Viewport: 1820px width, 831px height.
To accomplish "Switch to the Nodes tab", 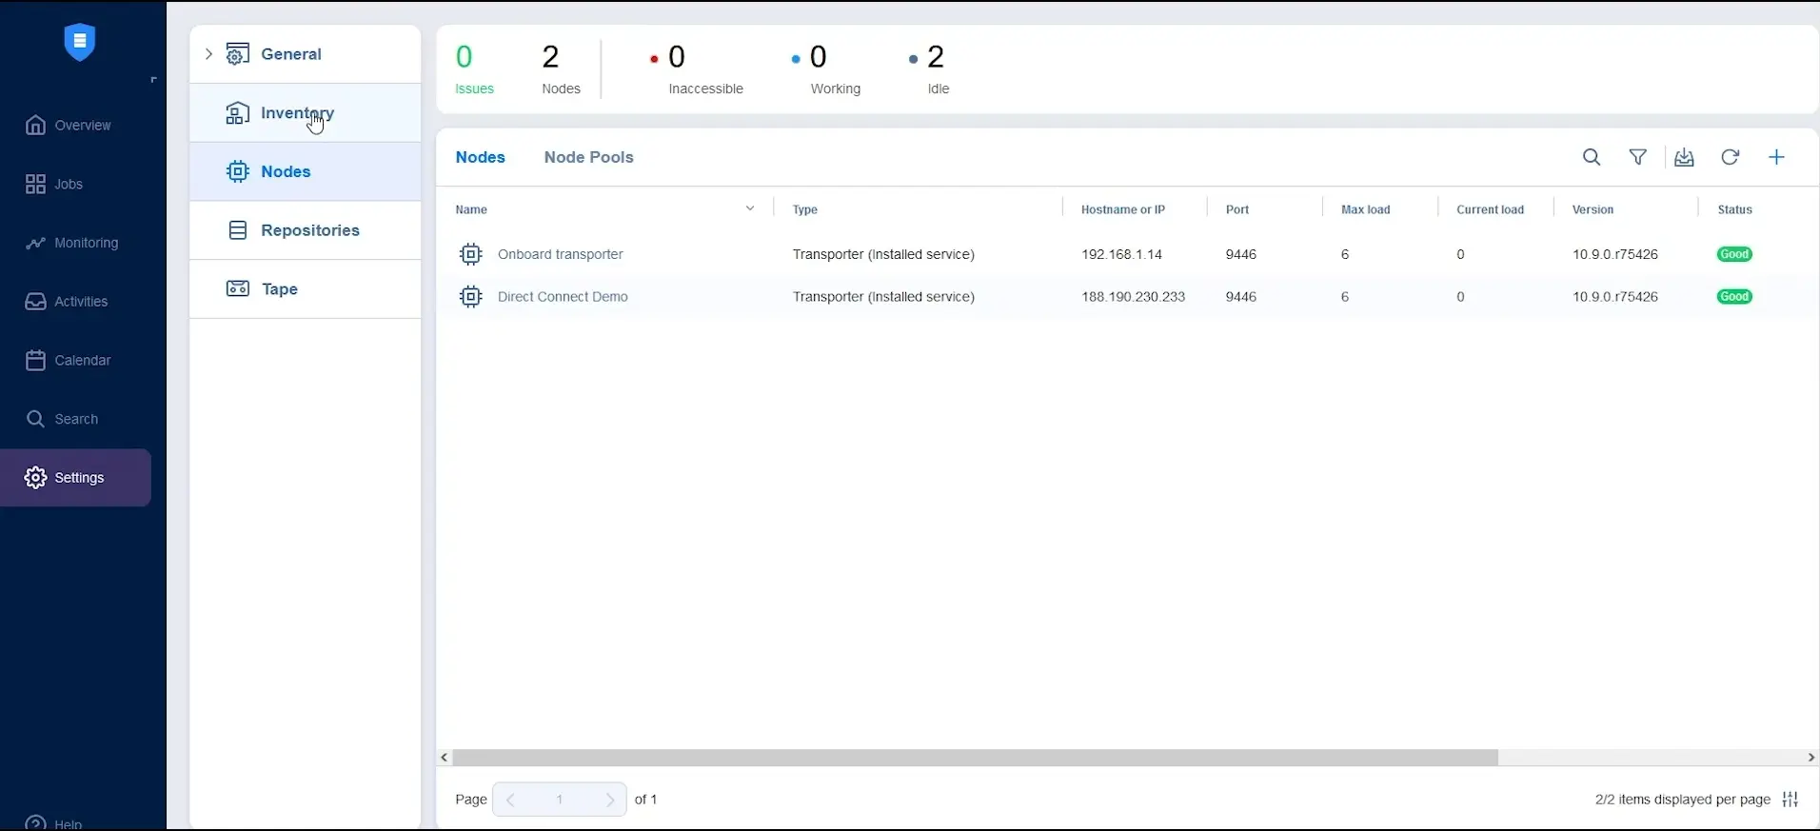I will click(480, 158).
